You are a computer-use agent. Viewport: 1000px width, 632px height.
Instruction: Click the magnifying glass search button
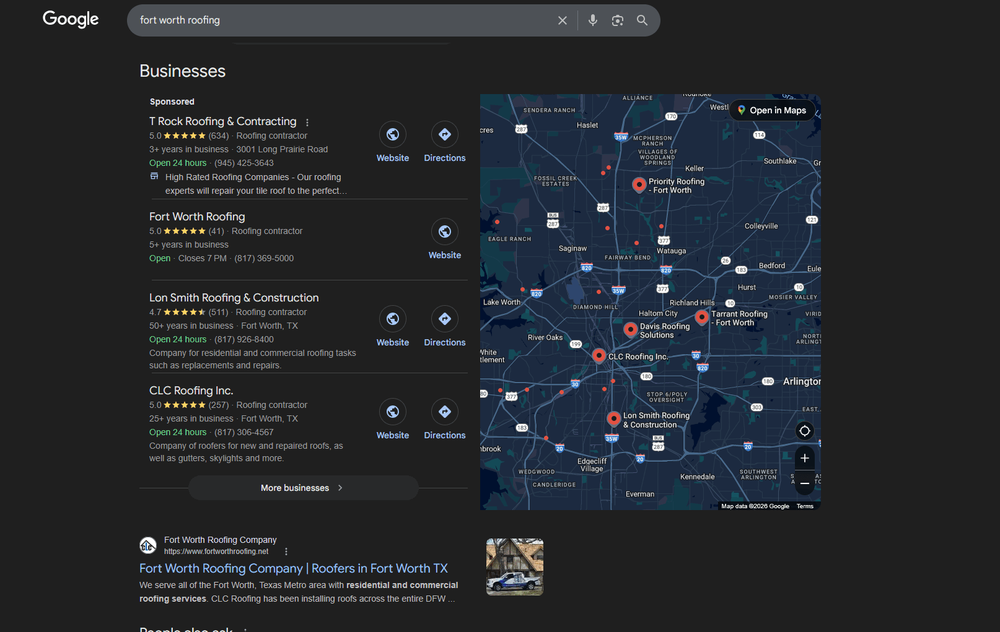(x=642, y=20)
